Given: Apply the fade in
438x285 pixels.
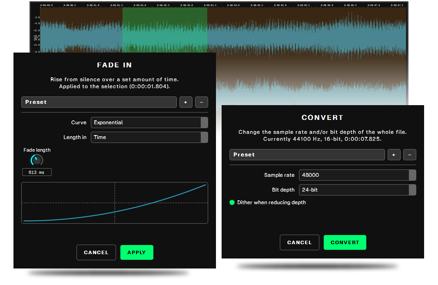Looking at the screenshot, I should (137, 252).
